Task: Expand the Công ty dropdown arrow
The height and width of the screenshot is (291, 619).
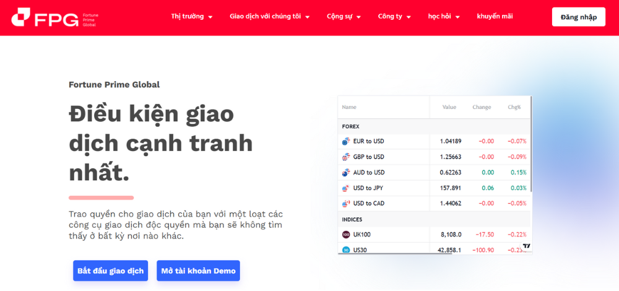Action: click(x=409, y=17)
